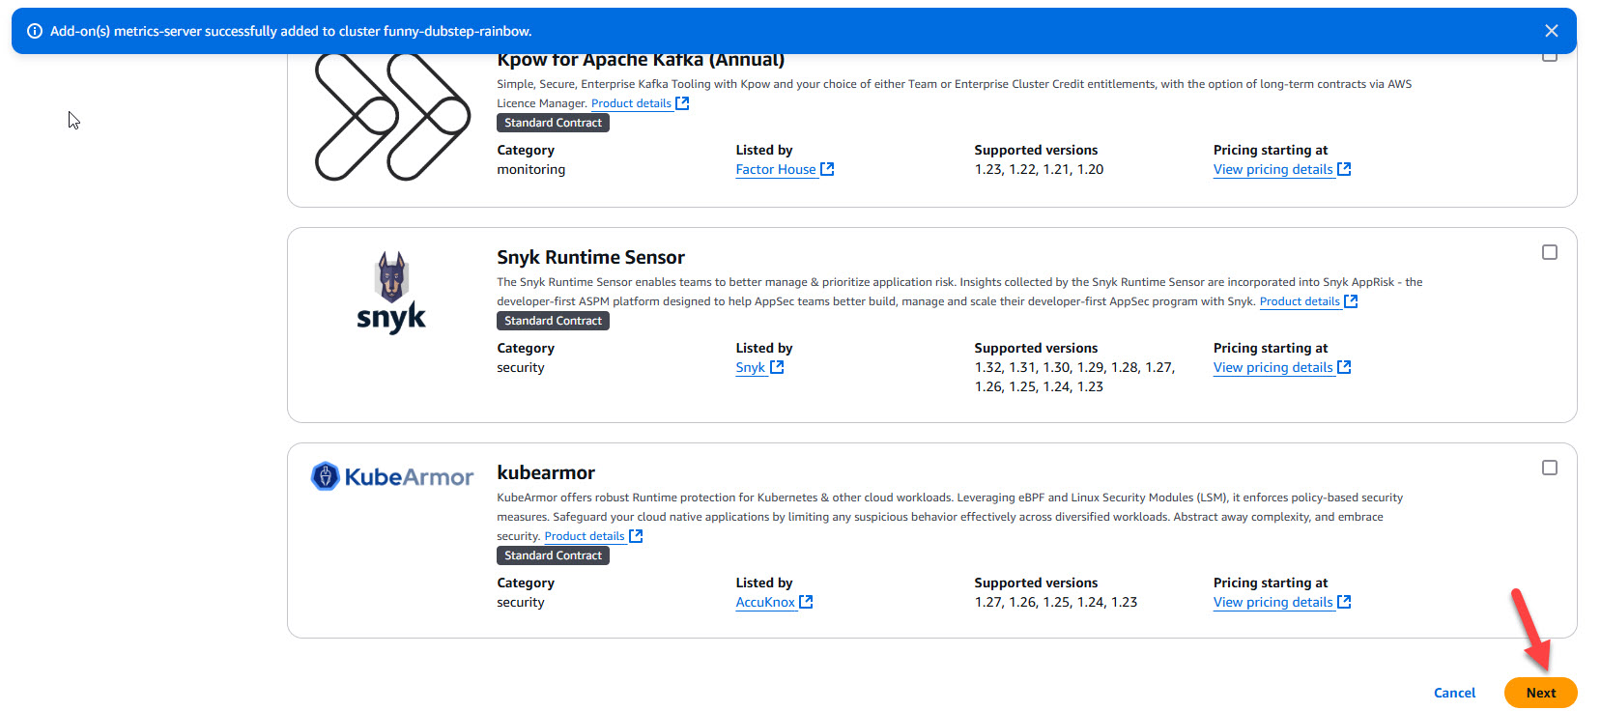This screenshot has height=711, width=1601.
Task: Click the Kpow for Apache Kafka (Annual) title
Action: tap(641, 60)
